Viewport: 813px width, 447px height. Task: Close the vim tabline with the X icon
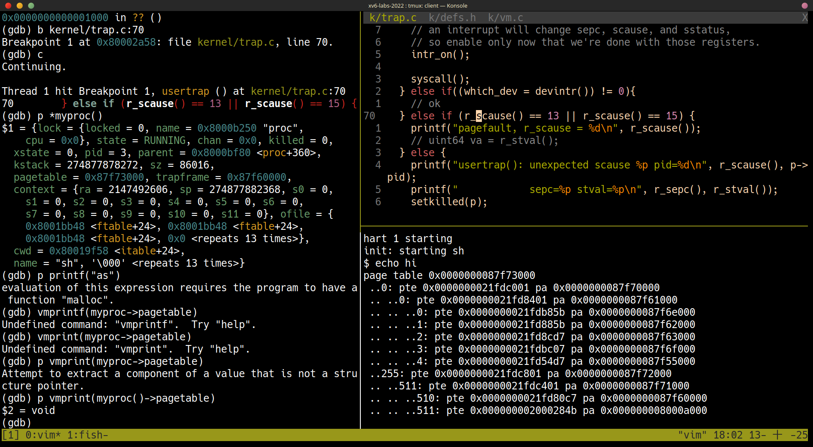pos(805,17)
